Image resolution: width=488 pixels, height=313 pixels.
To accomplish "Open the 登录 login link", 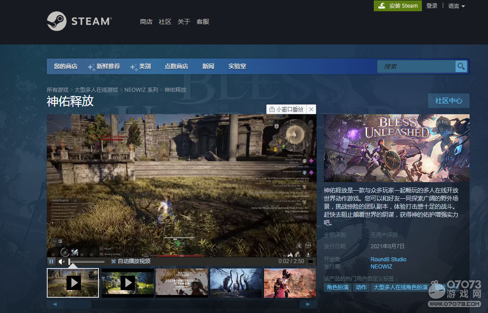I will tap(432, 5).
